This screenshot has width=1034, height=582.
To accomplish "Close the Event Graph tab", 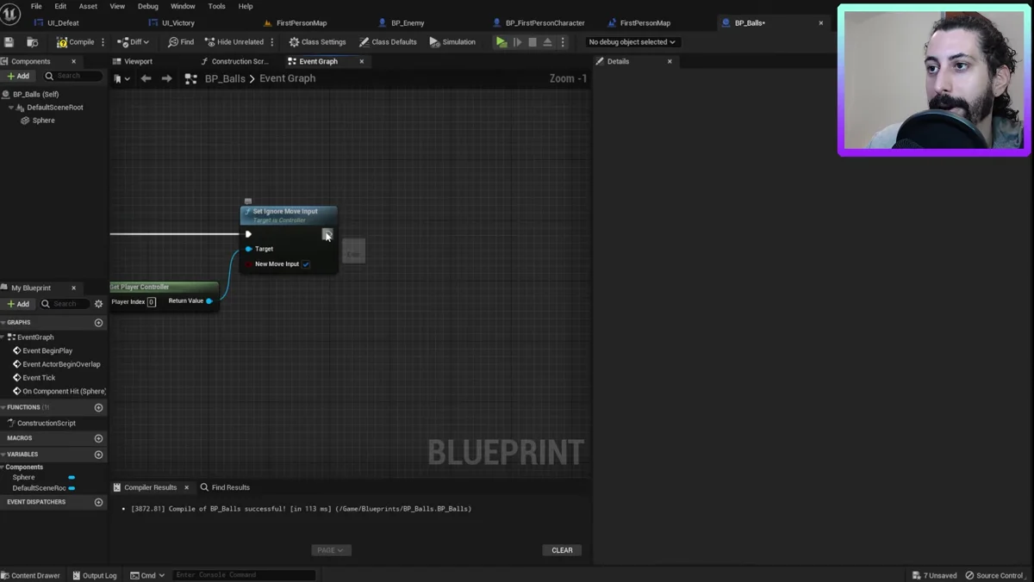I will [x=362, y=61].
